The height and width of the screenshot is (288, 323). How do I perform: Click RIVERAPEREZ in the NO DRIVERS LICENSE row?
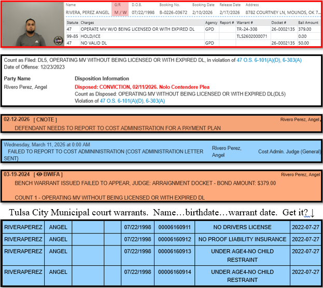pos(23,227)
